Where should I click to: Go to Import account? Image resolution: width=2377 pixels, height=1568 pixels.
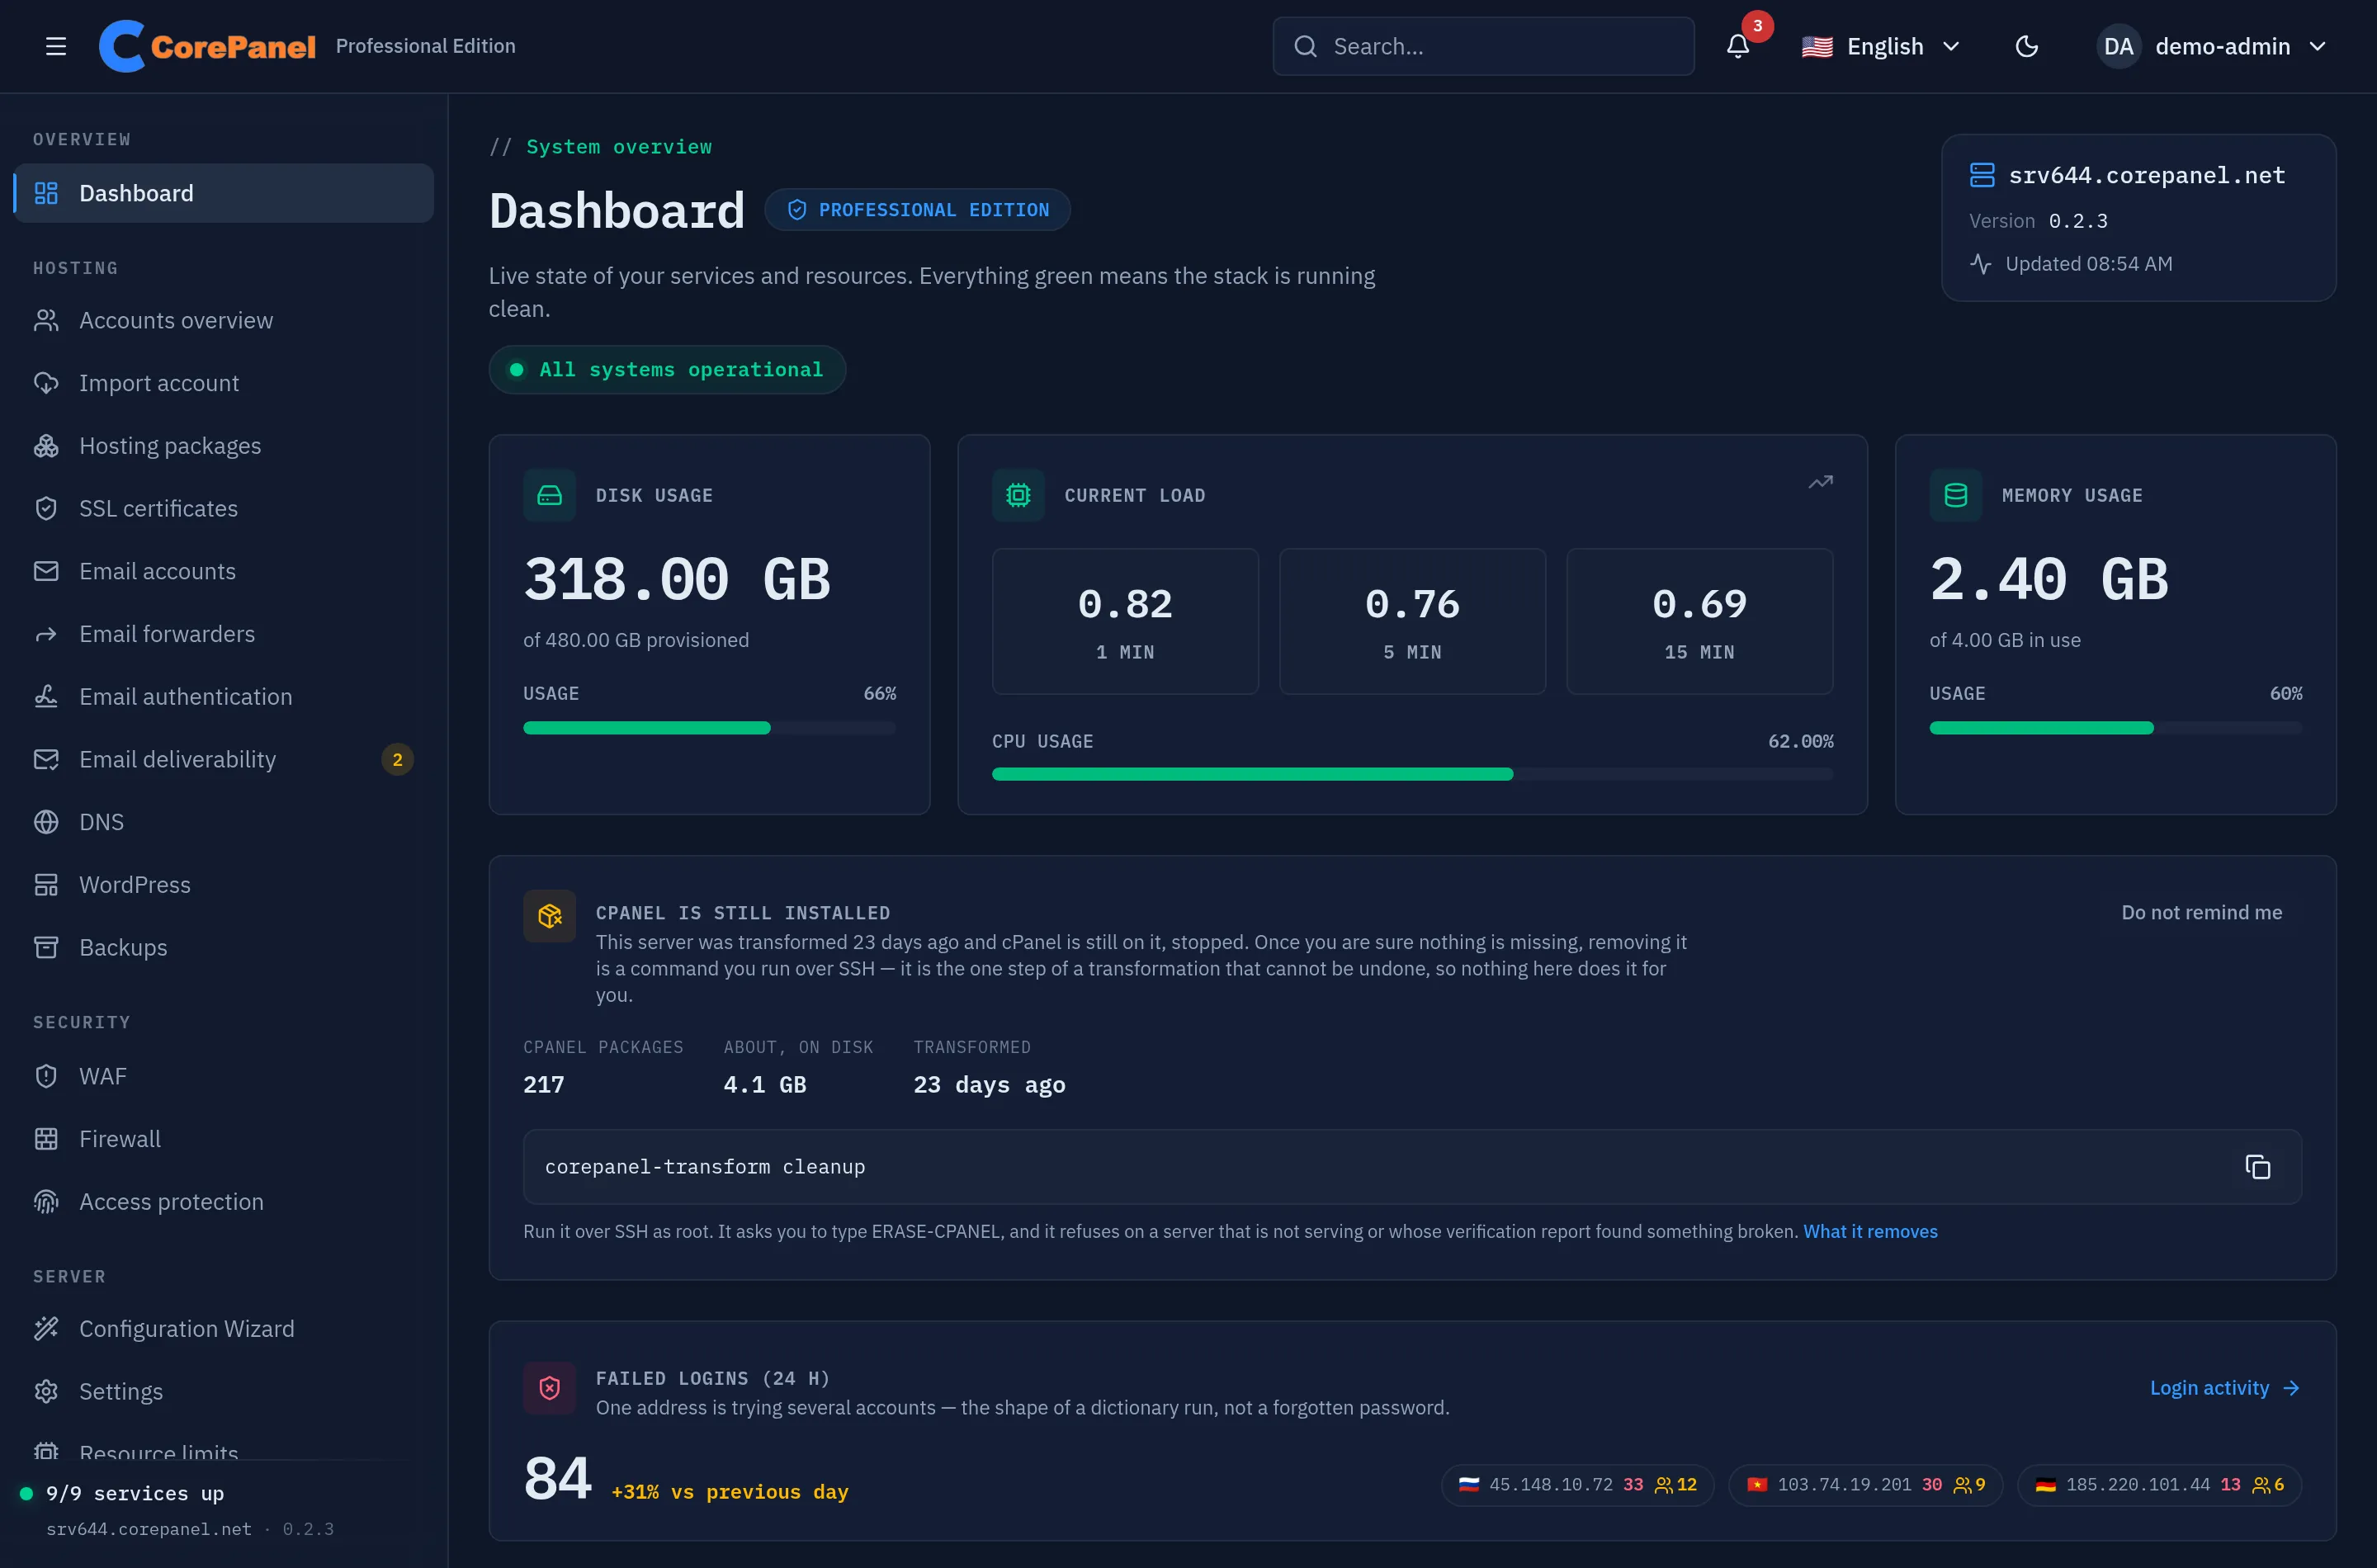point(224,383)
